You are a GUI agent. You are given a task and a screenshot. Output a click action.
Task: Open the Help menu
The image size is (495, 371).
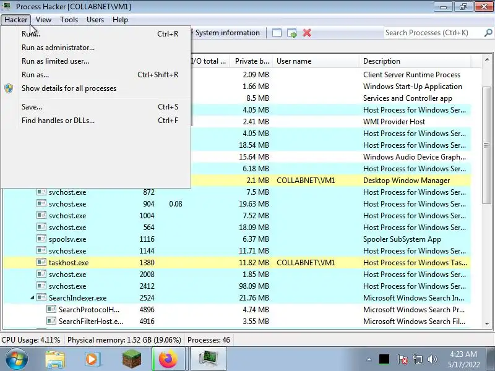pos(120,20)
